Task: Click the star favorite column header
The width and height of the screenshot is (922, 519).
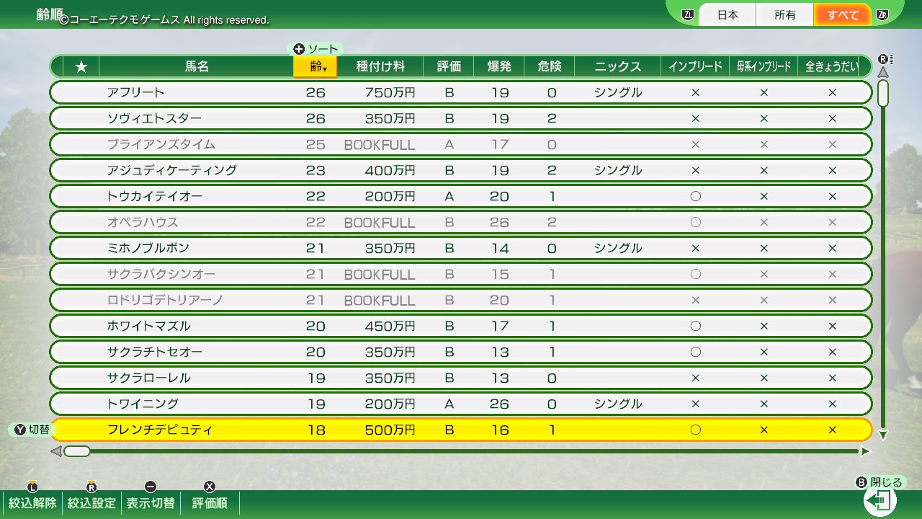Action: click(81, 66)
